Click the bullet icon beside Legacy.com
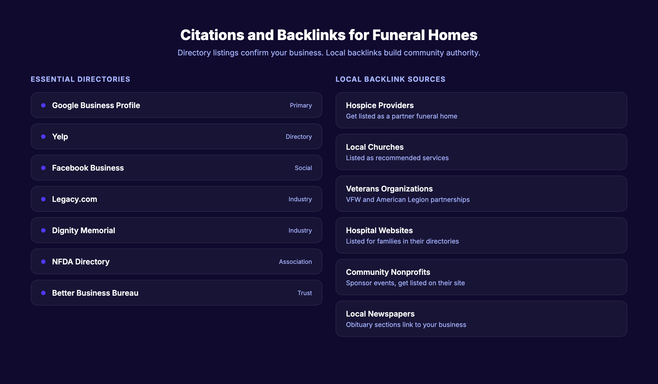The image size is (658, 384). click(x=43, y=199)
